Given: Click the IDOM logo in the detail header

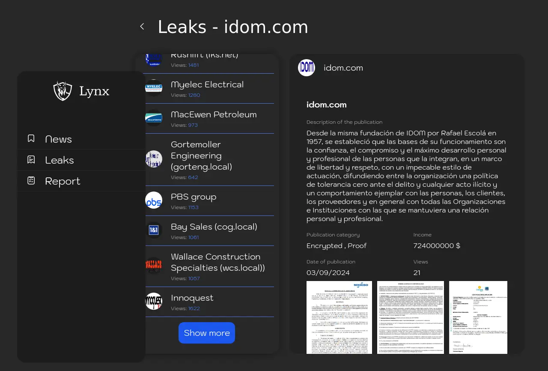Looking at the screenshot, I should (x=307, y=68).
